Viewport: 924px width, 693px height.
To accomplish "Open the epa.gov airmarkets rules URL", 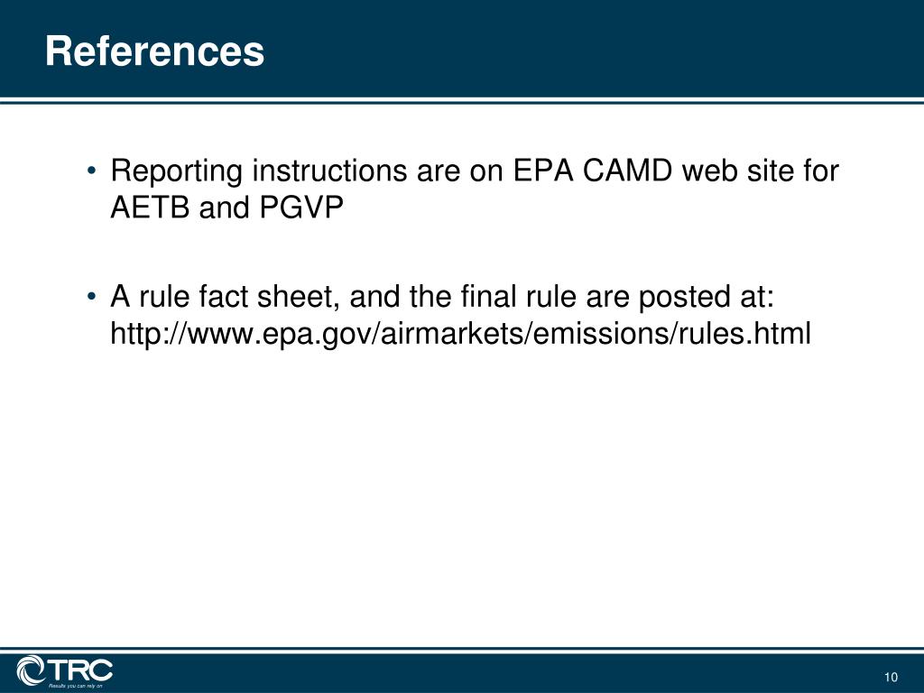I will tap(460, 334).
